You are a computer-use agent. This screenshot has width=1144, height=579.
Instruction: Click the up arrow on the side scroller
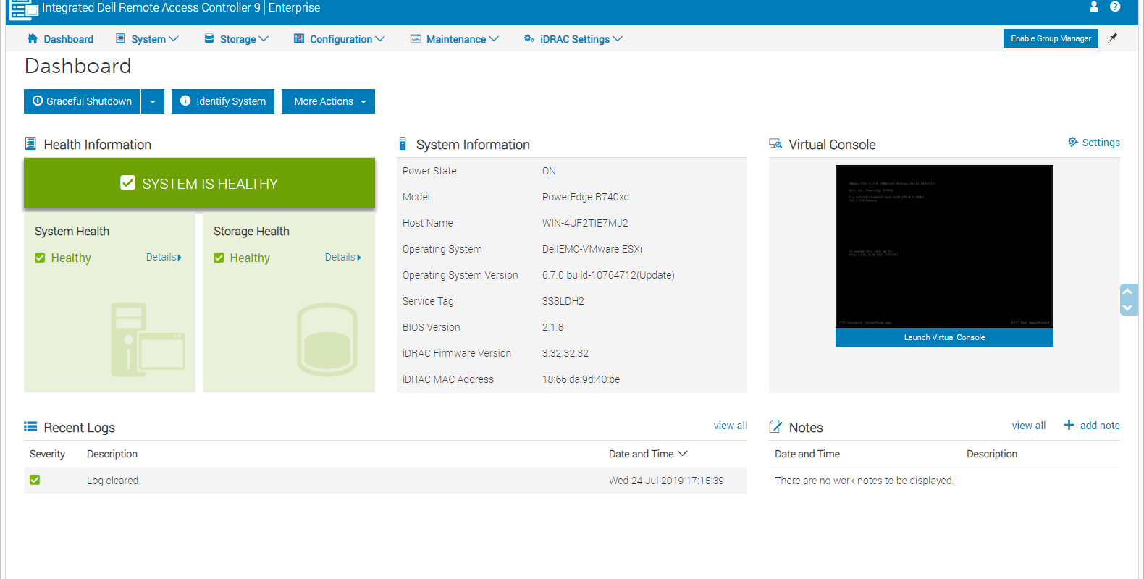1127,291
